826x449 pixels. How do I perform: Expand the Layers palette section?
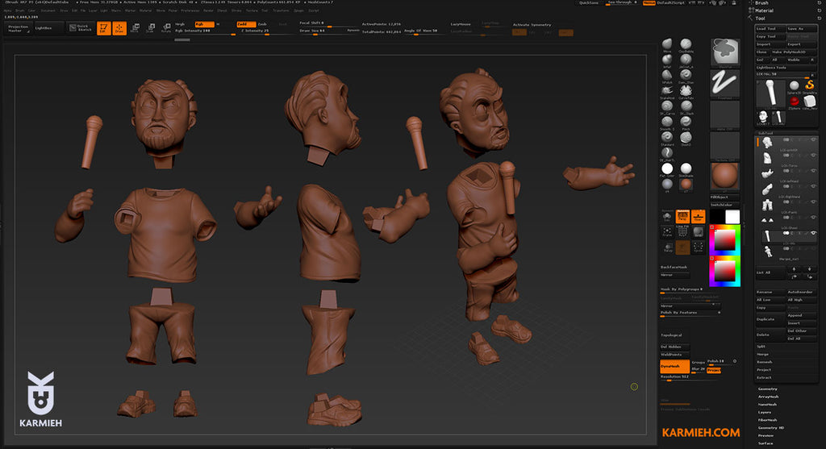tap(766, 412)
